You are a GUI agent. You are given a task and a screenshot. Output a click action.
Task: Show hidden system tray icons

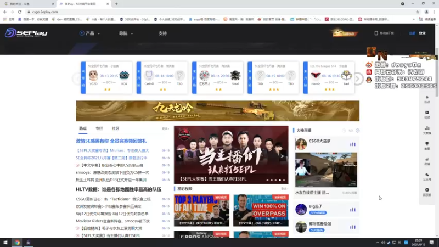tap(378, 243)
